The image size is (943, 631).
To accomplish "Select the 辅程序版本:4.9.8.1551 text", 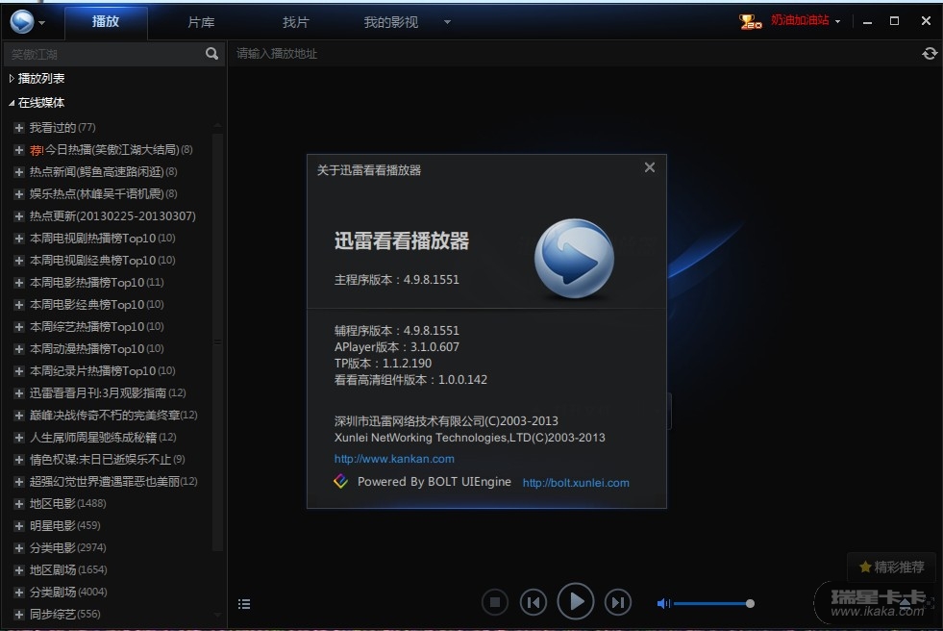I will click(396, 330).
